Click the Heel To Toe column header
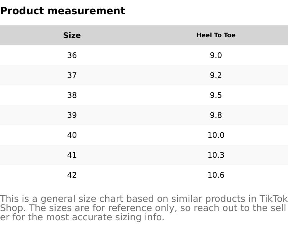 216,35
